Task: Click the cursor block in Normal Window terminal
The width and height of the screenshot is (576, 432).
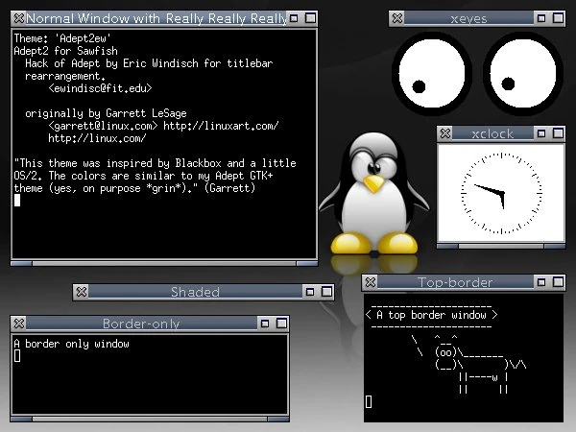Action: point(17,201)
